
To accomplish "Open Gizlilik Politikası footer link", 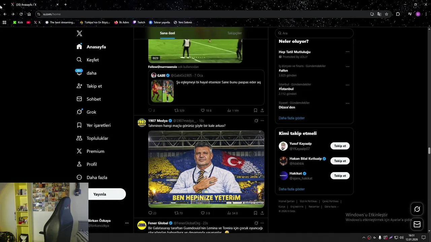I will pyautogui.click(x=308, y=201).
